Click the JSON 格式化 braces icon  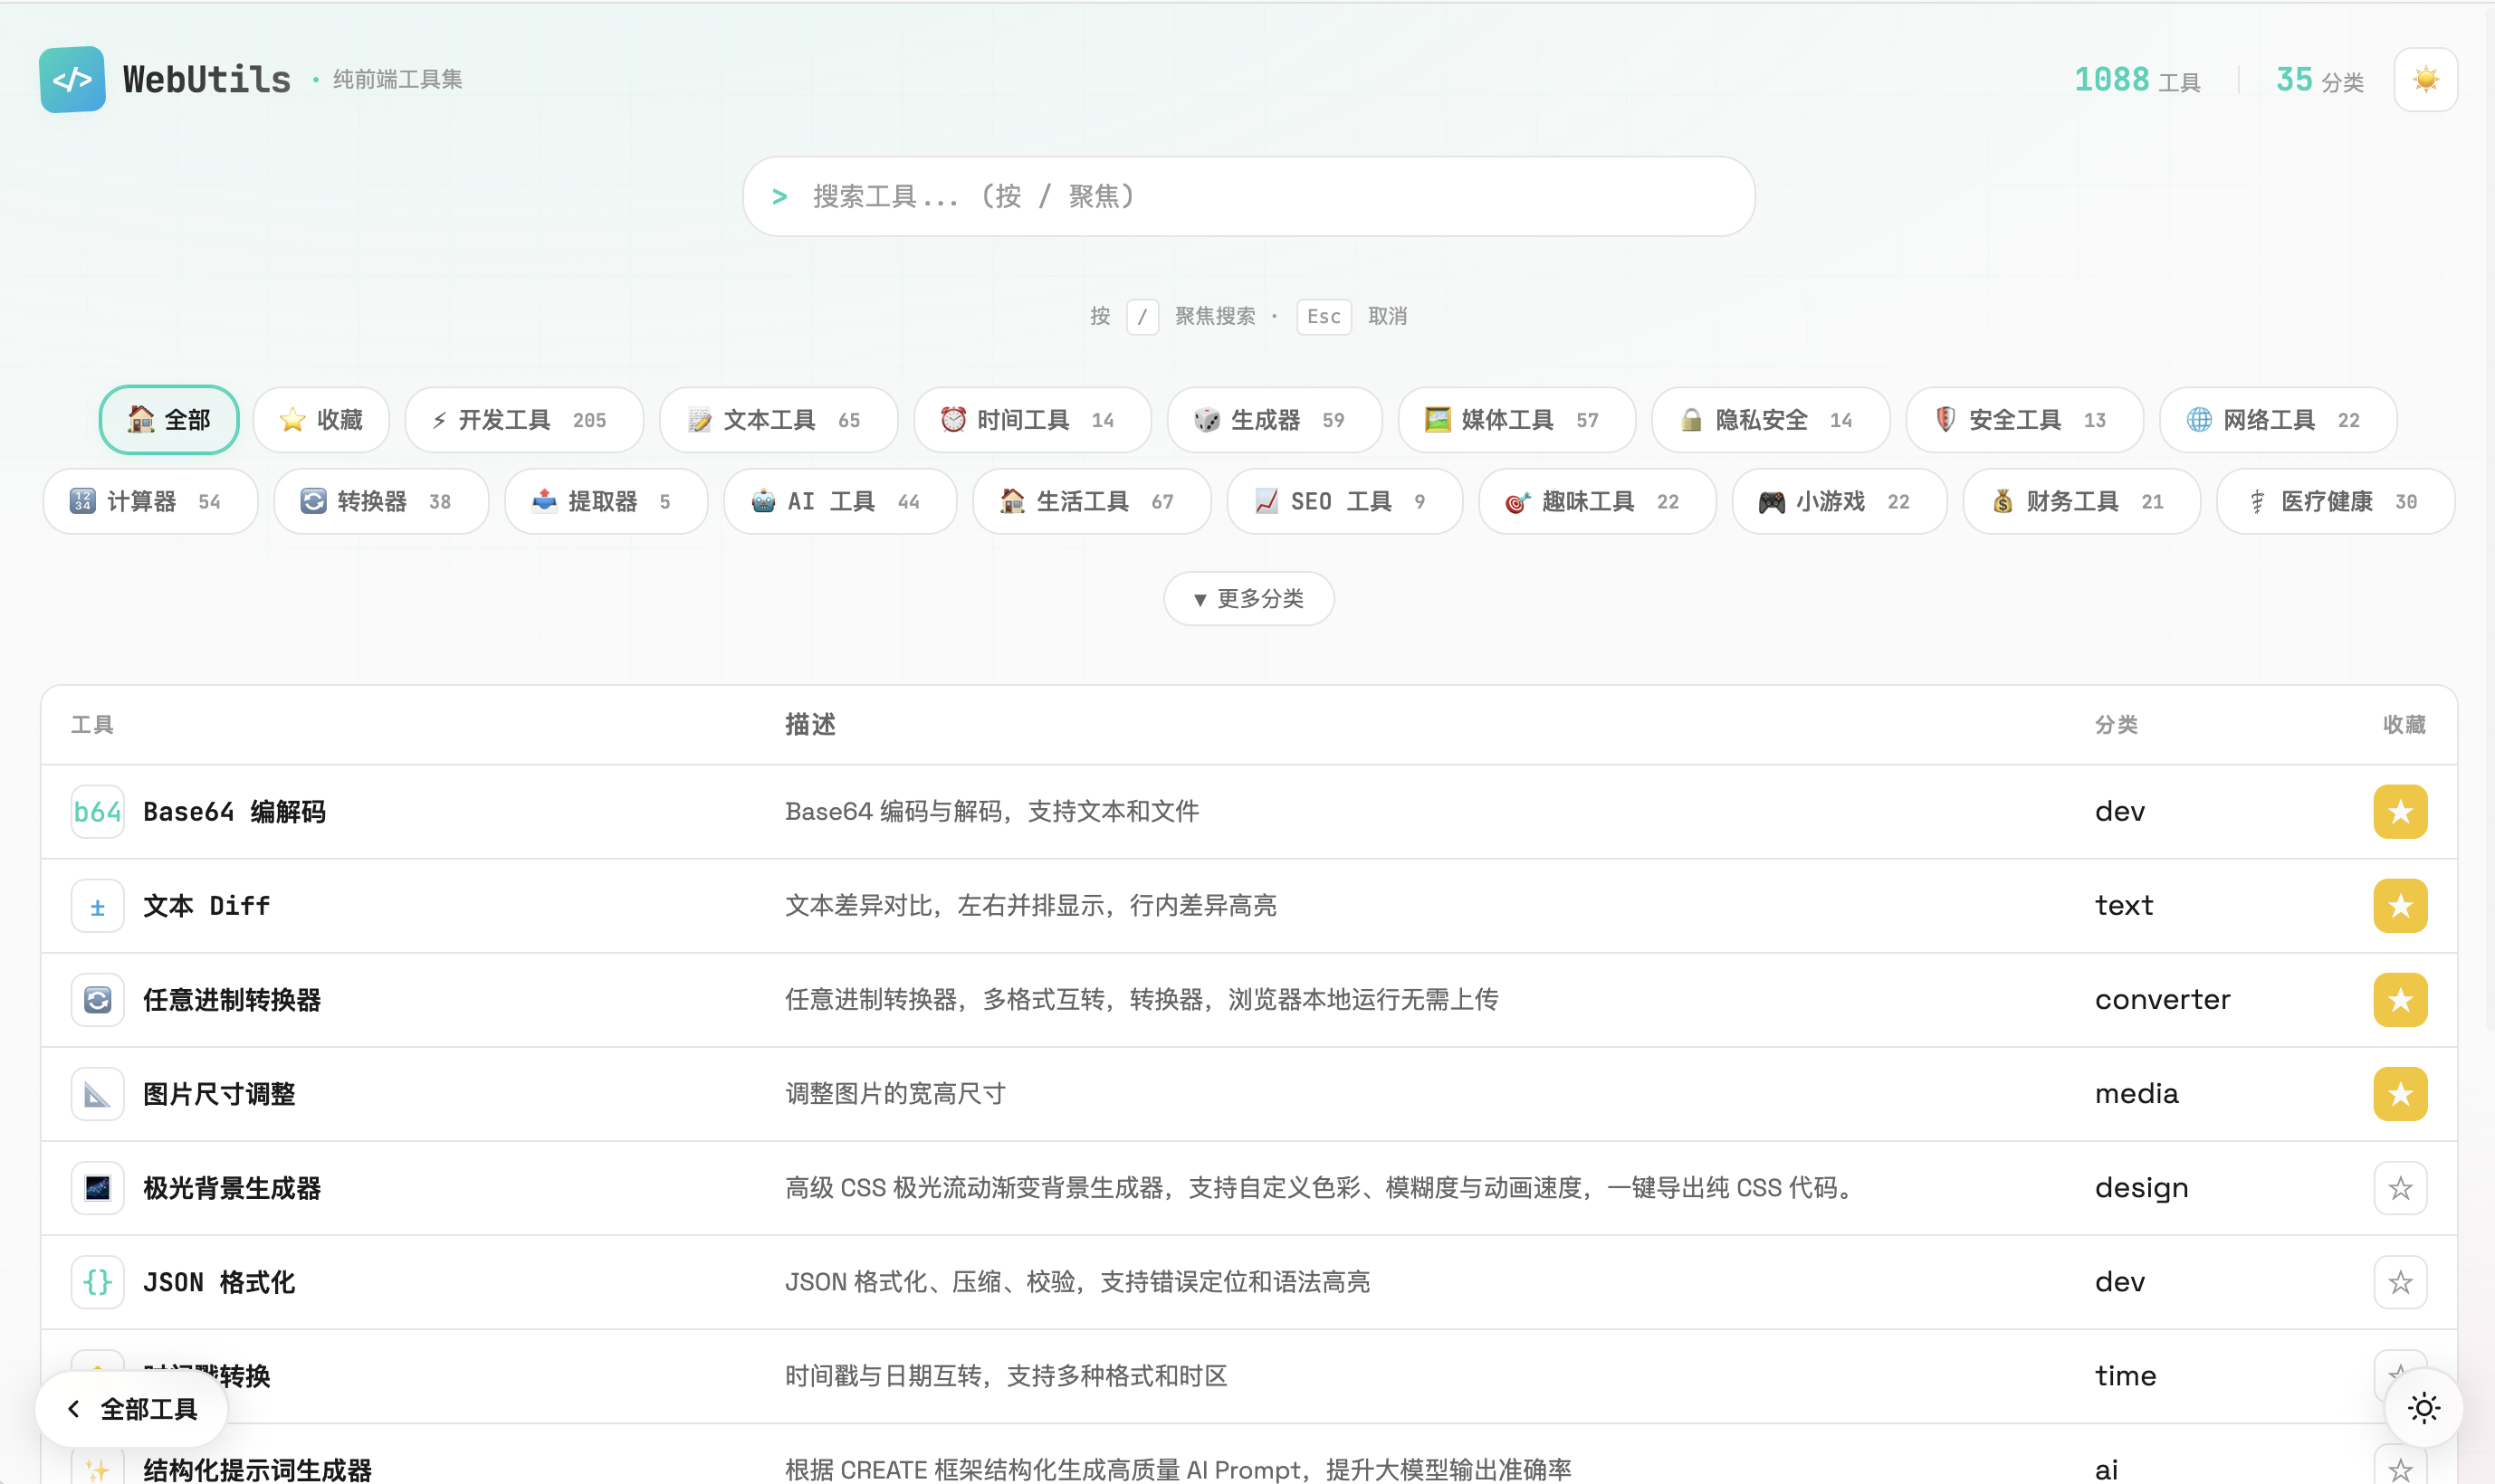(x=98, y=1282)
